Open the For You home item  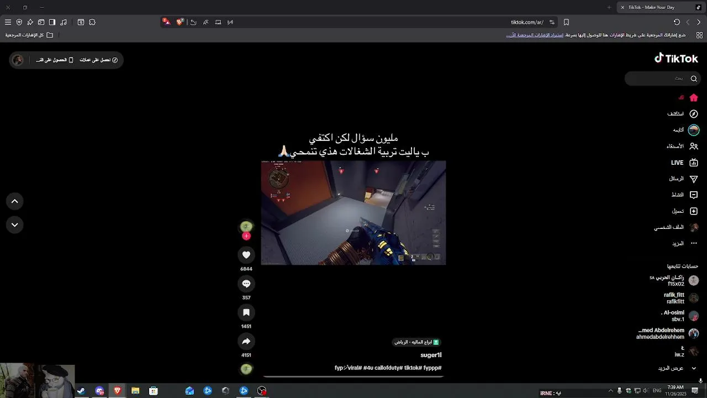pyautogui.click(x=688, y=97)
